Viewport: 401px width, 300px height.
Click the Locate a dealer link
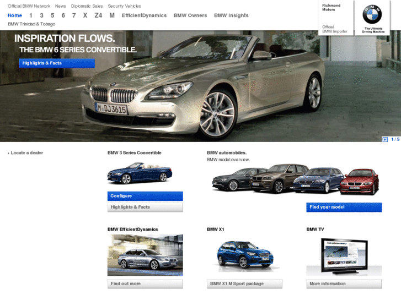pyautogui.click(x=27, y=152)
